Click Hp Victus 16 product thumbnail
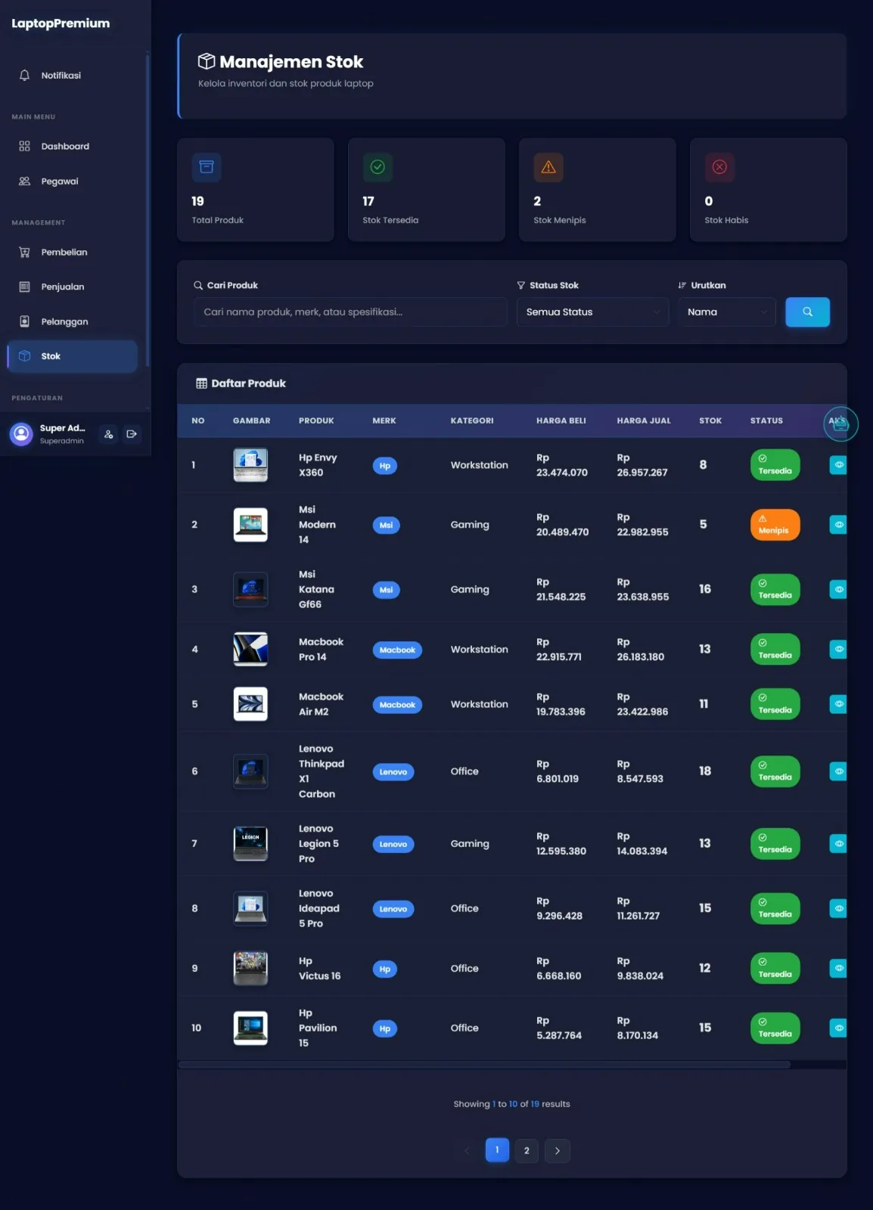Image resolution: width=873 pixels, height=1210 pixels. pyautogui.click(x=250, y=968)
